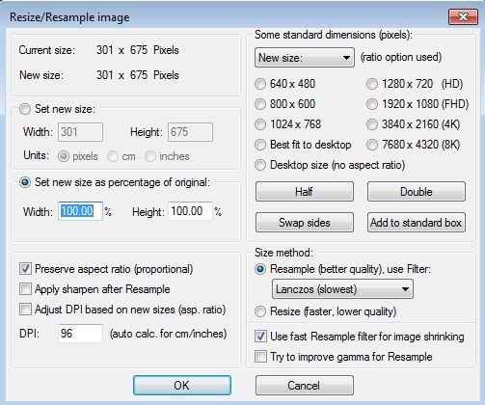485x405 pixels.
Task: Open the New size standard dimensions dropdown
Action: (x=305, y=58)
